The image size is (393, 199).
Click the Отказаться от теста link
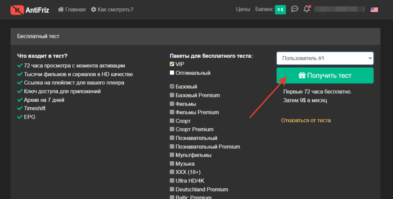(305, 120)
